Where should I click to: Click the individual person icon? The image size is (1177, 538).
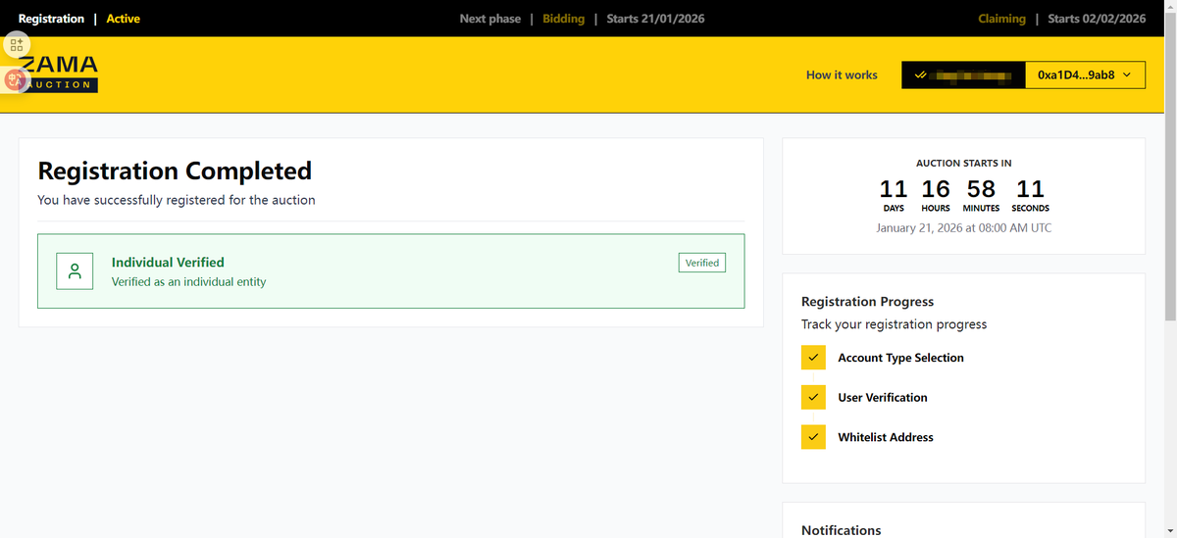pos(75,271)
